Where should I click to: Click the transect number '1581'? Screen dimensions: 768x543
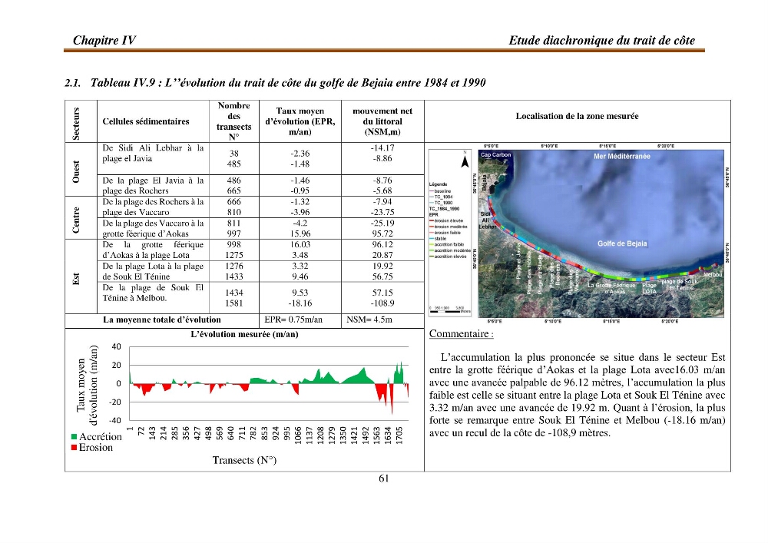(233, 303)
